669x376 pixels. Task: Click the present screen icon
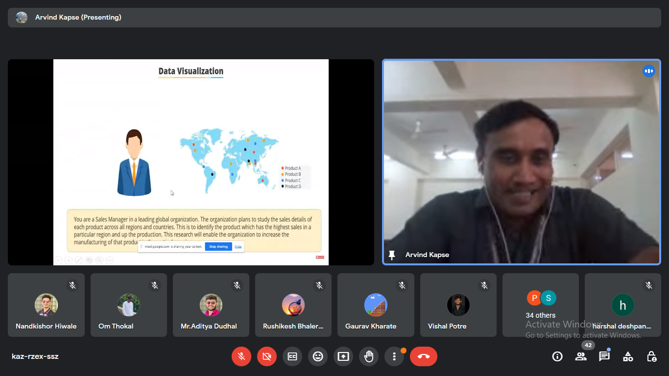click(343, 356)
